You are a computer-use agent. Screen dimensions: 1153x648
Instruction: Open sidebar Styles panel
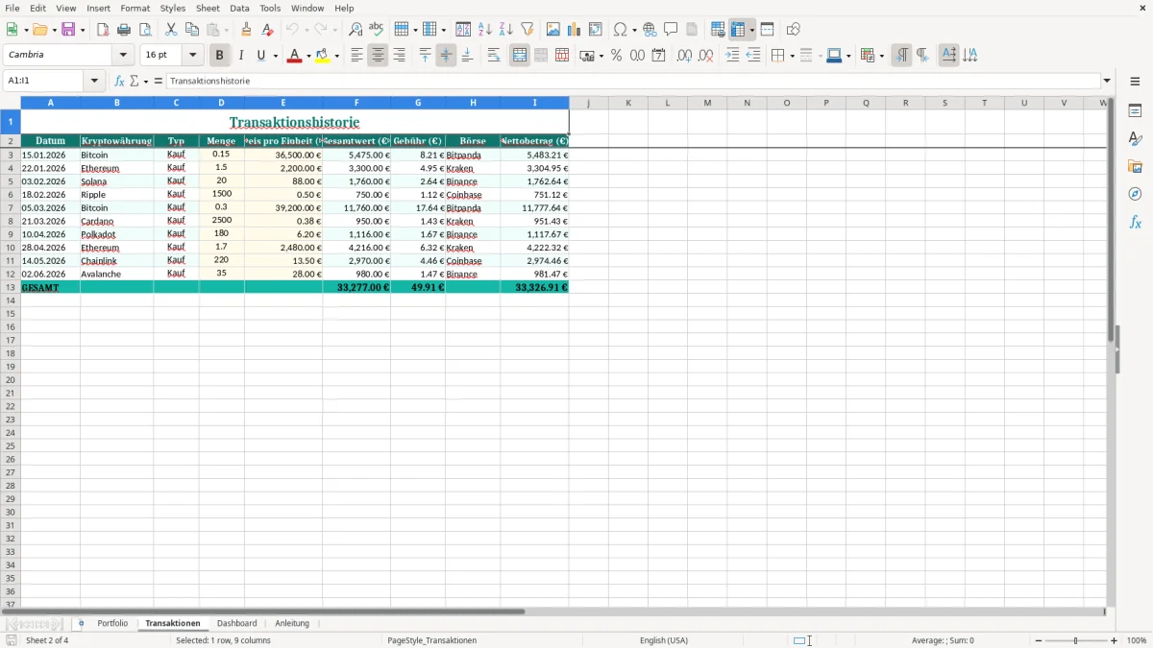coord(1135,138)
